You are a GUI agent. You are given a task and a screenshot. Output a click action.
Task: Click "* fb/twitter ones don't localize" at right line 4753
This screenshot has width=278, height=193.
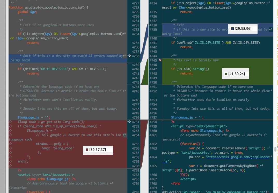(212, 100)
